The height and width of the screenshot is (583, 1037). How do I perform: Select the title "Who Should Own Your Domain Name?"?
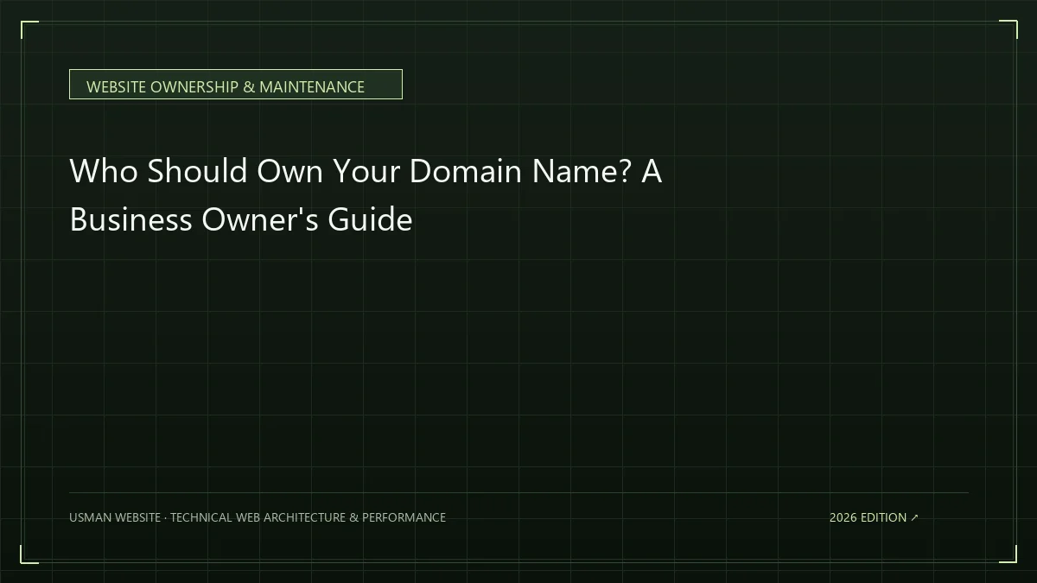351,172
